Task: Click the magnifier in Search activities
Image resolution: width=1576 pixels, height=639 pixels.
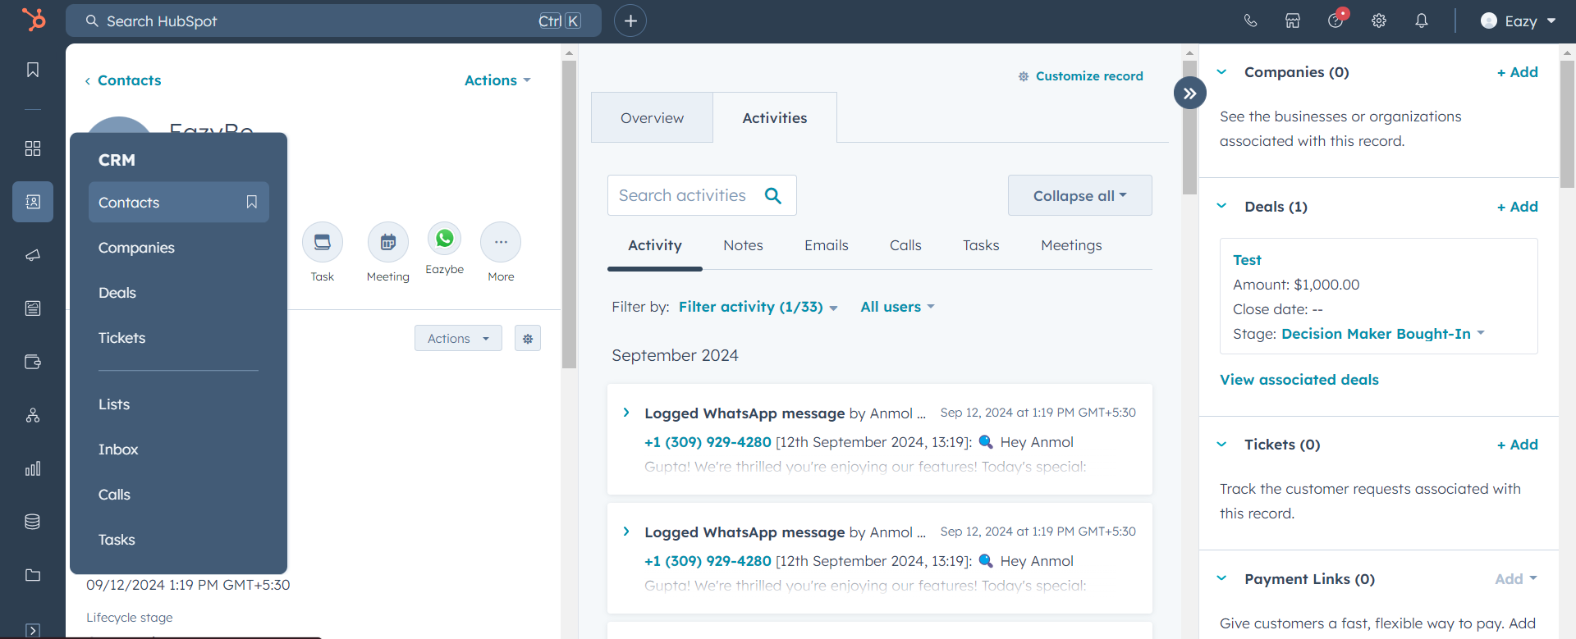Action: pyautogui.click(x=773, y=195)
